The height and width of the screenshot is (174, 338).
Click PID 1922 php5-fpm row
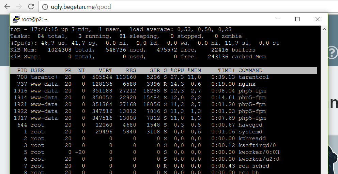(164, 112)
